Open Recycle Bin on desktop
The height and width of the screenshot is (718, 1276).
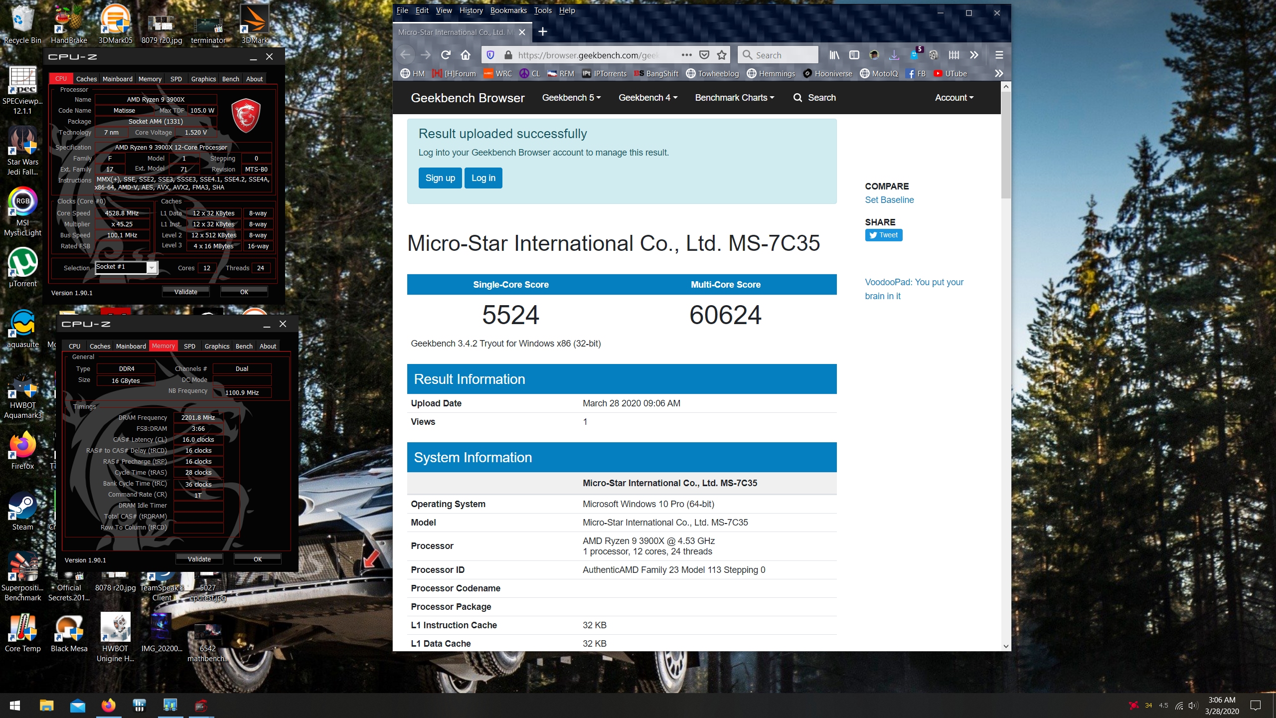click(x=22, y=24)
